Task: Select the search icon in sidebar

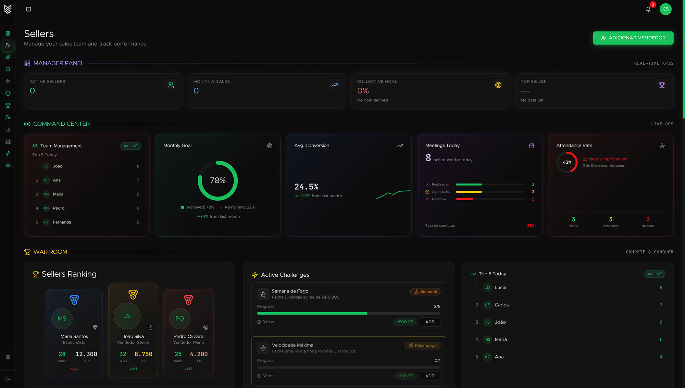Action: tap(8, 70)
